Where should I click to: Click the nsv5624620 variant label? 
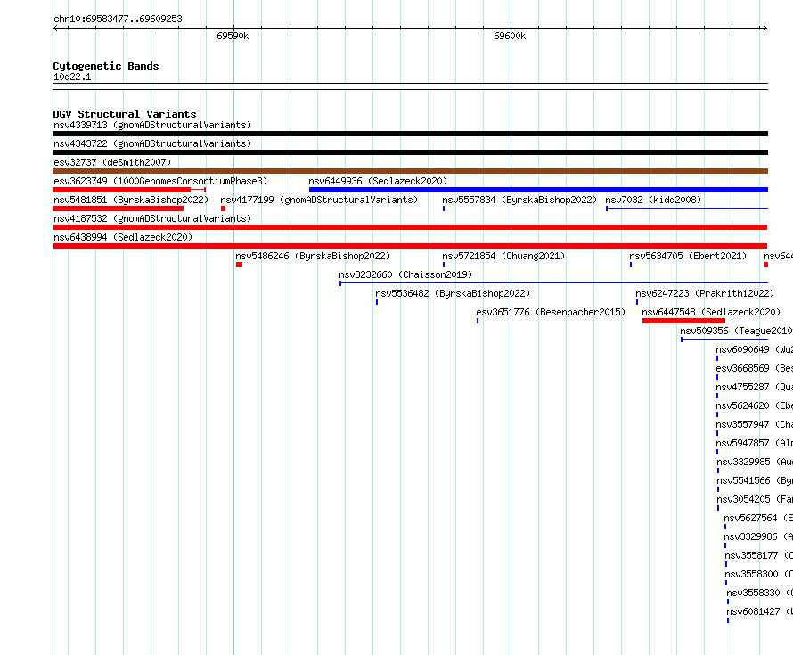pyautogui.click(x=754, y=405)
